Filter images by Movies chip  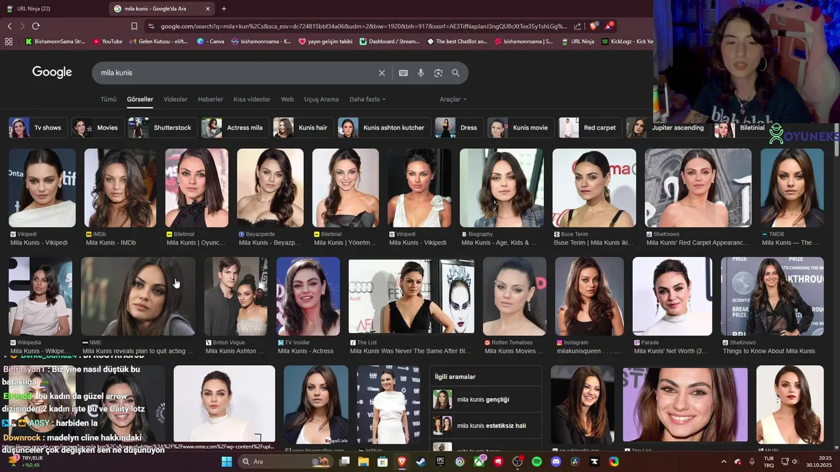tap(97, 128)
